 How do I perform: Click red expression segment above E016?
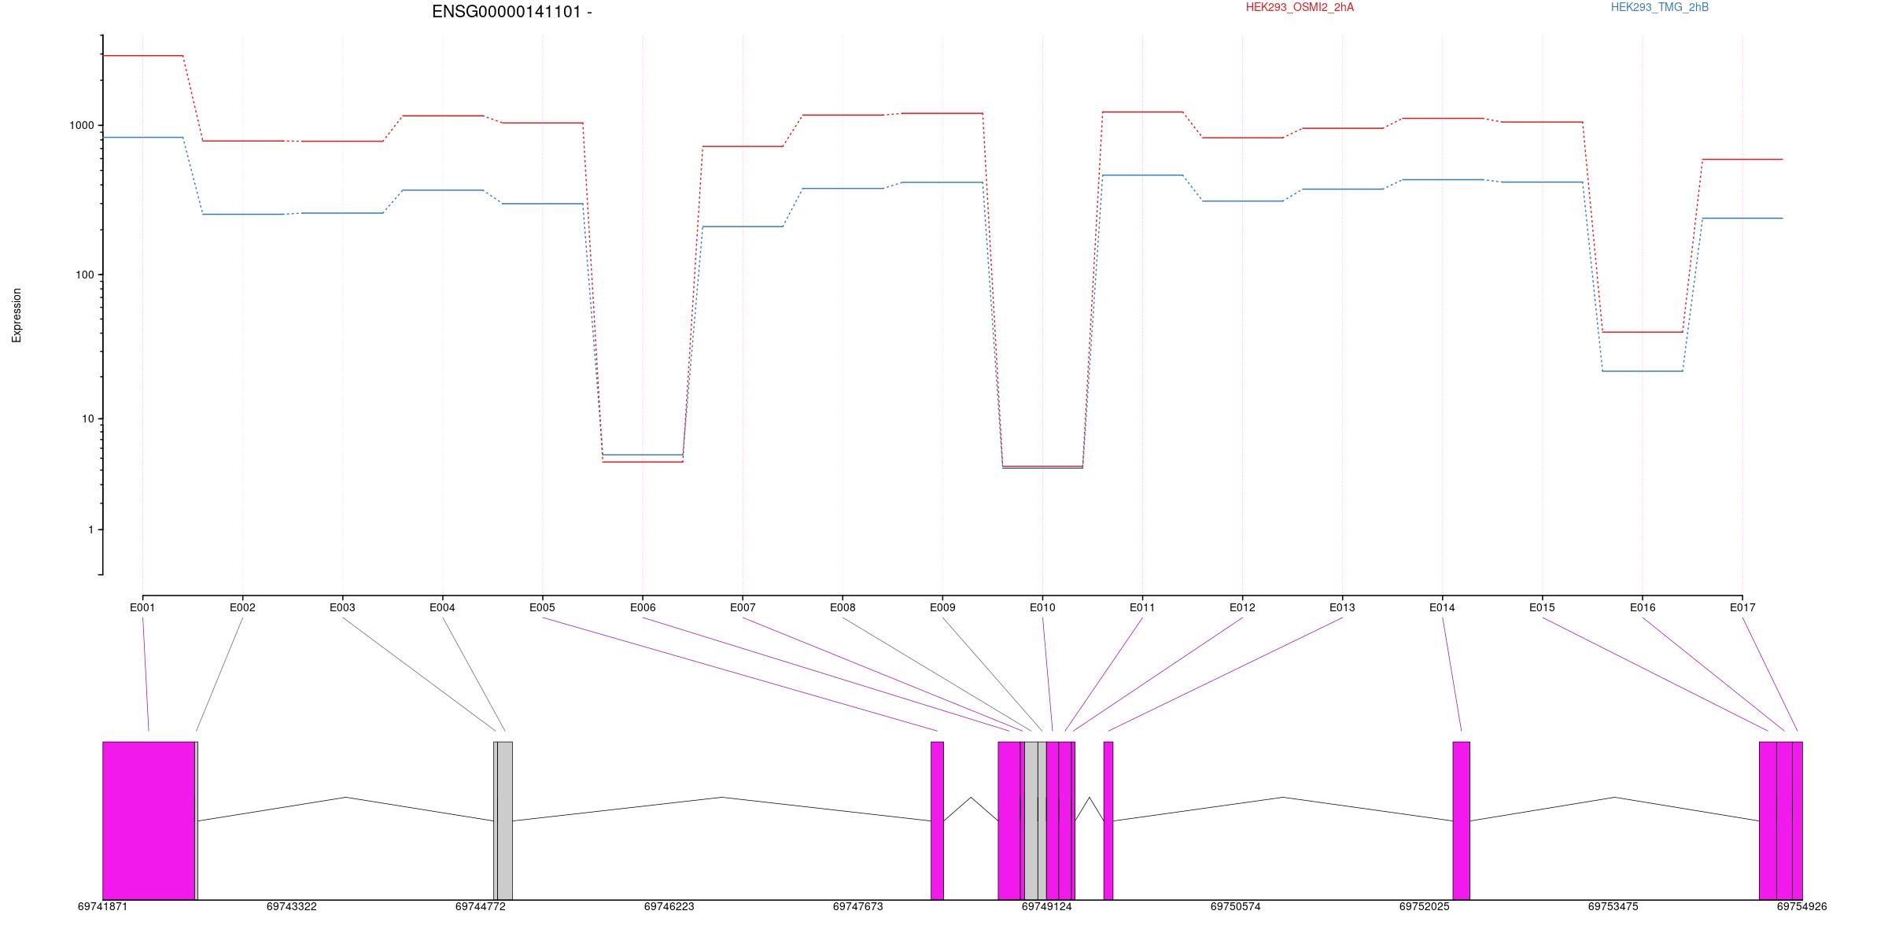(x=1643, y=332)
